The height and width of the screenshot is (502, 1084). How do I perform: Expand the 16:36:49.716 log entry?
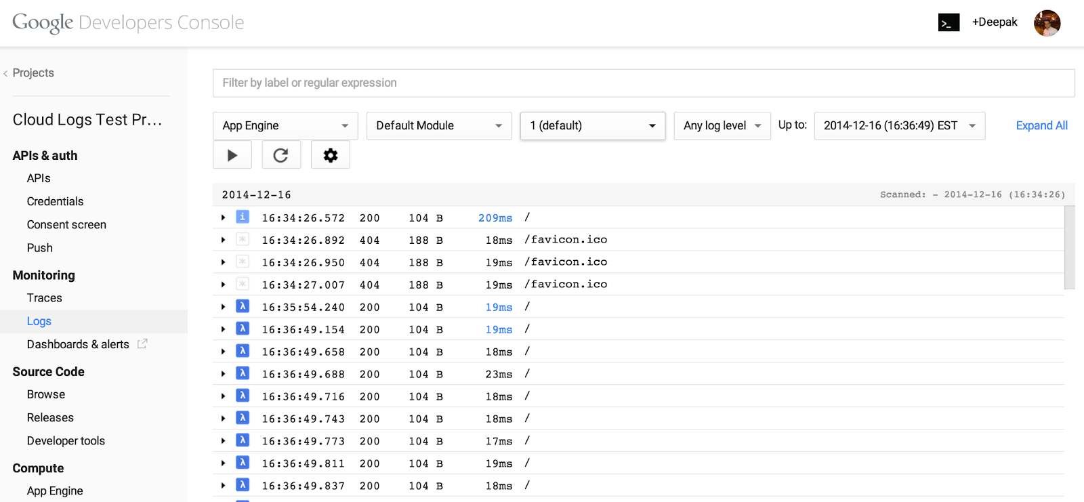pos(223,396)
